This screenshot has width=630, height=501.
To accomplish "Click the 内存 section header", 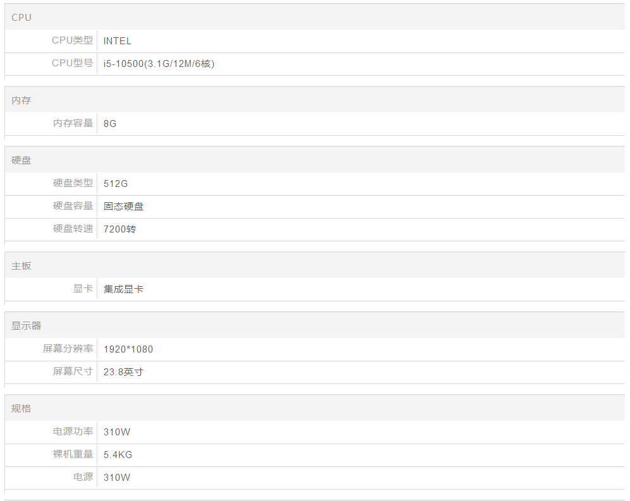I will coord(21,100).
